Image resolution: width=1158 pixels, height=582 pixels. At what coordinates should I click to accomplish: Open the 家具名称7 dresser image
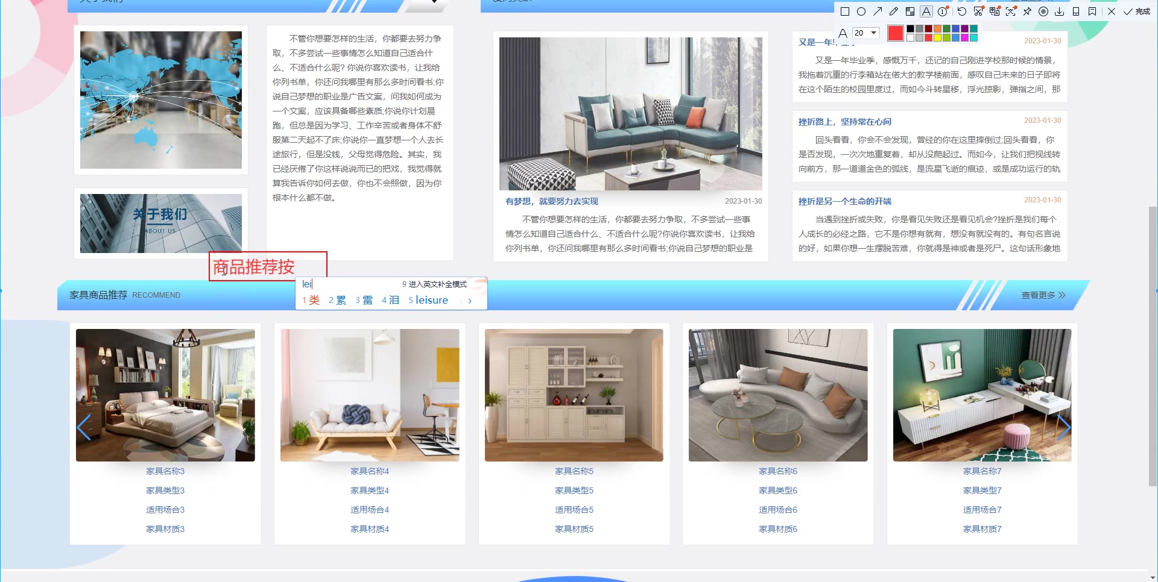click(x=982, y=395)
